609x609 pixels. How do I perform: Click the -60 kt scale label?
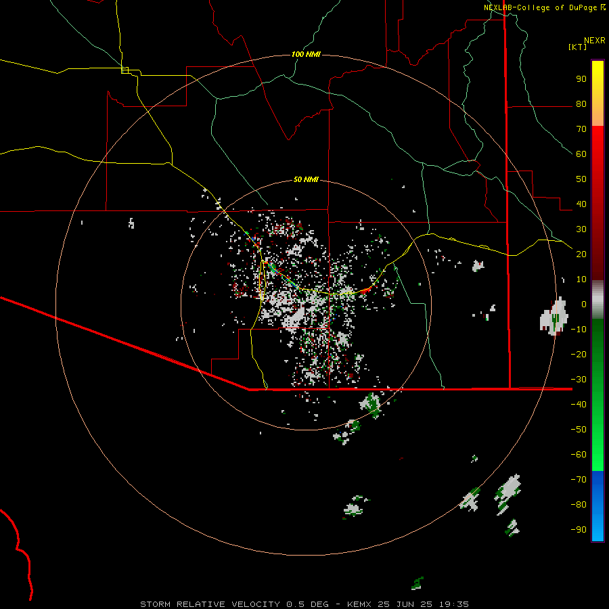[579, 455]
